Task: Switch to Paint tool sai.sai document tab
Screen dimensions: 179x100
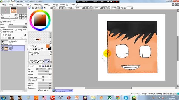Action: tap(63, 91)
